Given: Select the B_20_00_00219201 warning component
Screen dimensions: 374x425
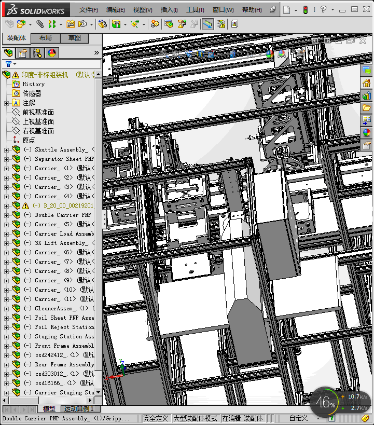Looking at the screenshot, I should tap(63, 205).
